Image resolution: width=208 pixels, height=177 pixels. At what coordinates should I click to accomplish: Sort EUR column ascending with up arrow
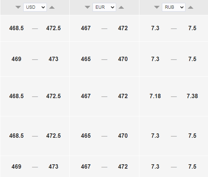tap(121, 7)
